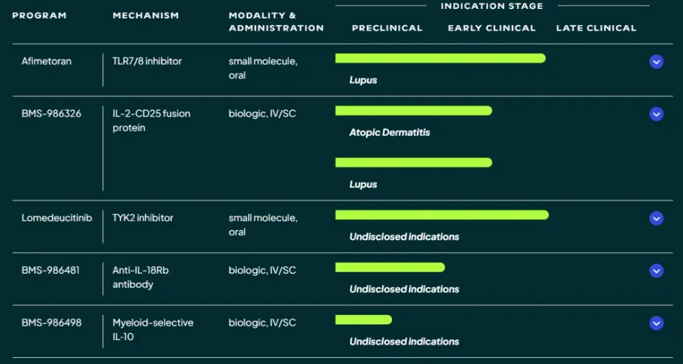
Task: Click the Program column header
Action: click(x=40, y=16)
